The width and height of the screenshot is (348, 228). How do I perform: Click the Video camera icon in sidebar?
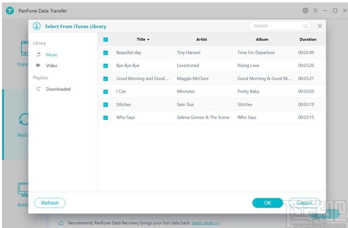38,65
